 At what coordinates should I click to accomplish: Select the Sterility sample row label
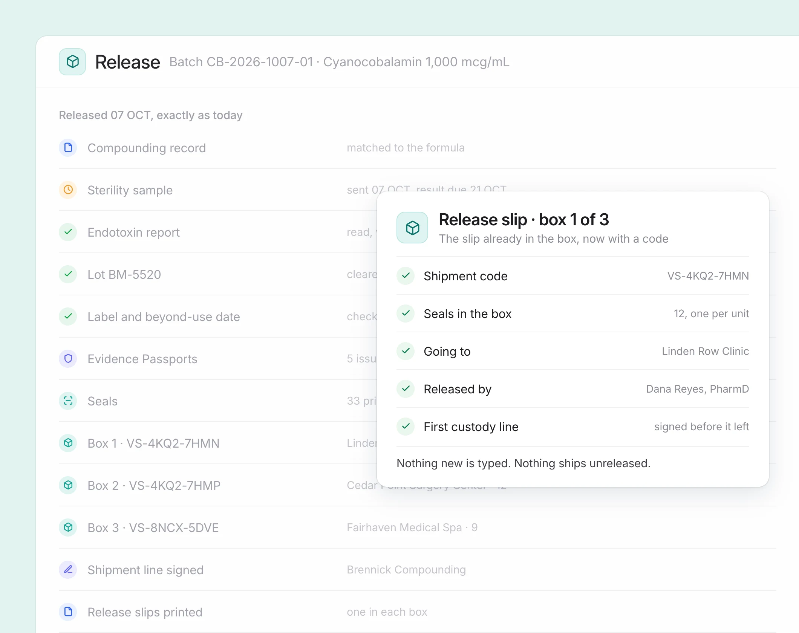(x=130, y=190)
